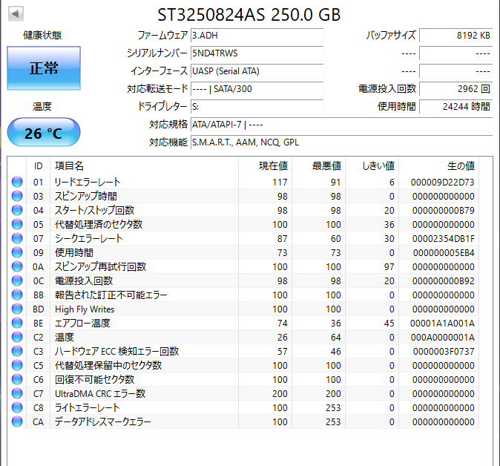500x466 pixels.
Task: Click power-on count field 2962 回
Action: tap(456, 89)
